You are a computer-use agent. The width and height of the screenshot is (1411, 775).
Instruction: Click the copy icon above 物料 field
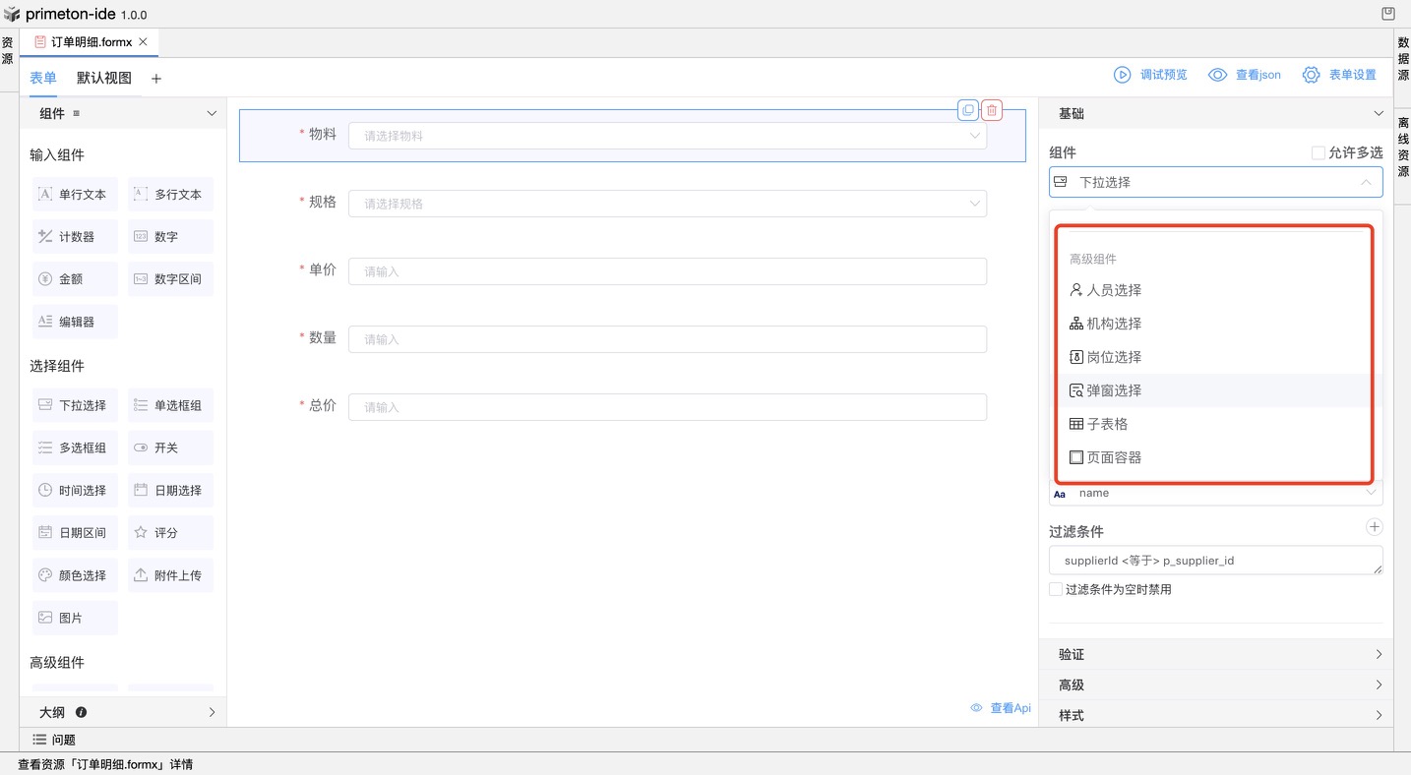pos(968,110)
